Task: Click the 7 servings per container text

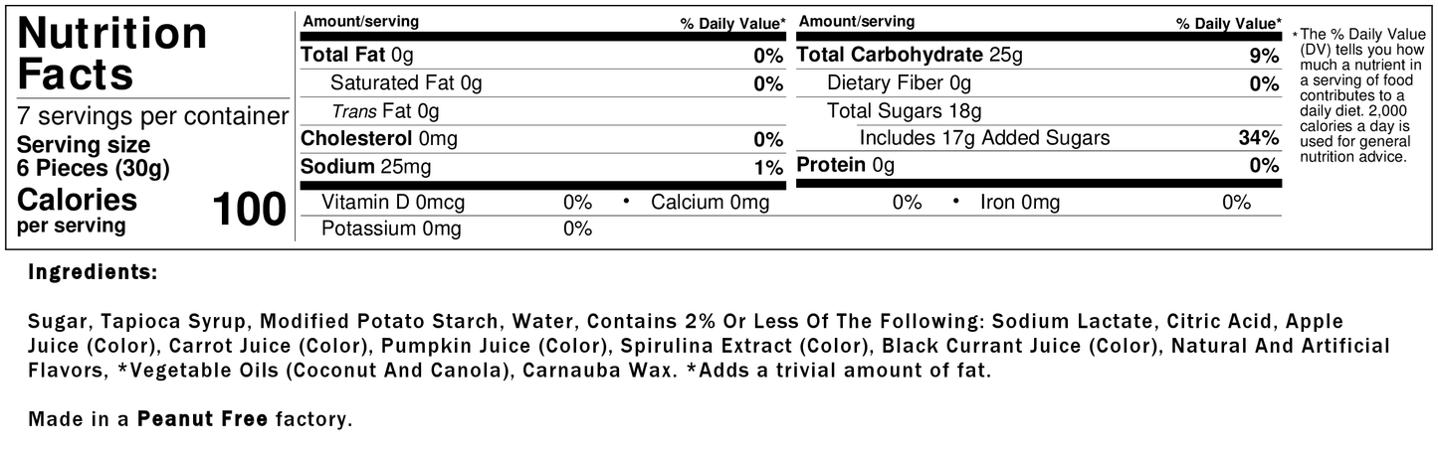Action: point(152,116)
